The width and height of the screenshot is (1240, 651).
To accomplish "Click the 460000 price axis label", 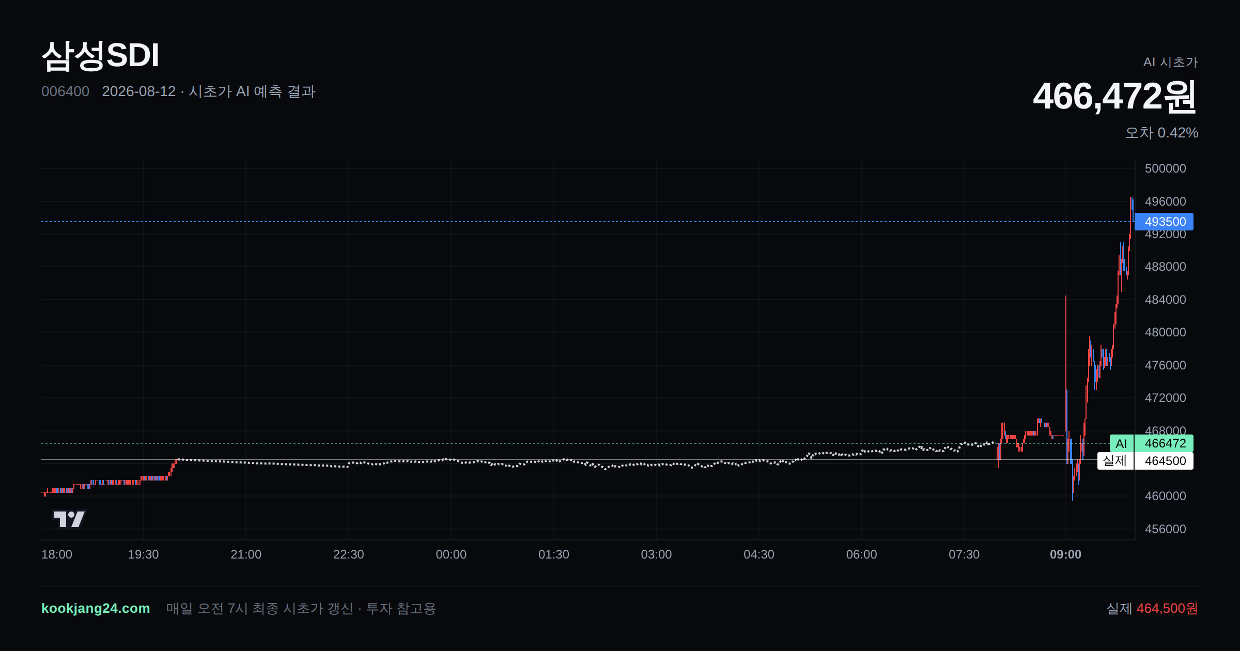I will [x=1166, y=496].
